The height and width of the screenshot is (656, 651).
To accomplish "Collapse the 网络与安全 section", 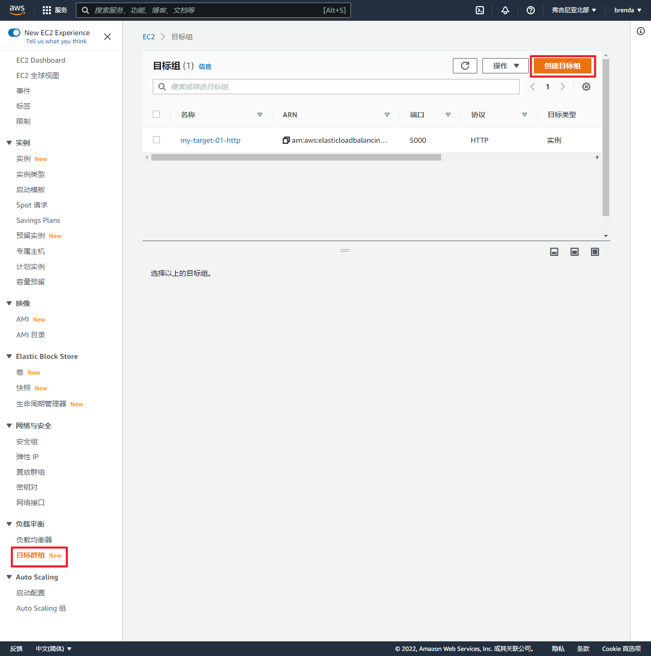I will tap(9, 426).
